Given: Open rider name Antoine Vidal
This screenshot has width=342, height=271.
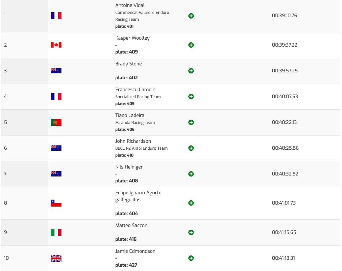Looking at the screenshot, I should tap(130, 5).
